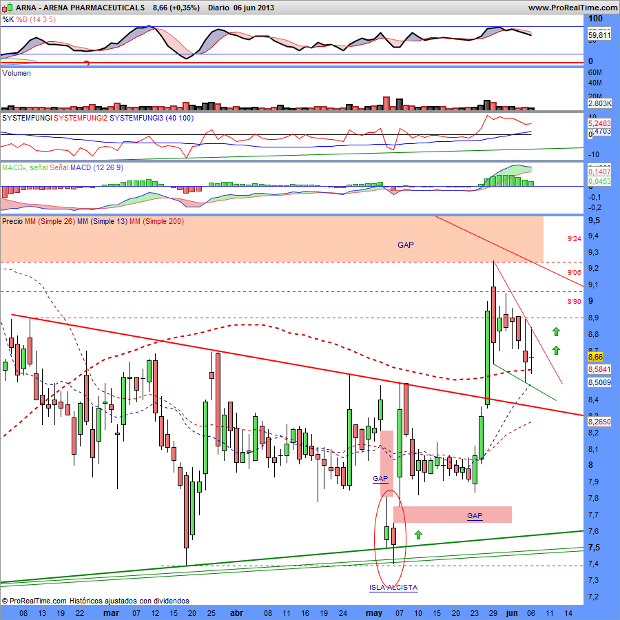Select the Precio label in the price panel

click(12, 221)
